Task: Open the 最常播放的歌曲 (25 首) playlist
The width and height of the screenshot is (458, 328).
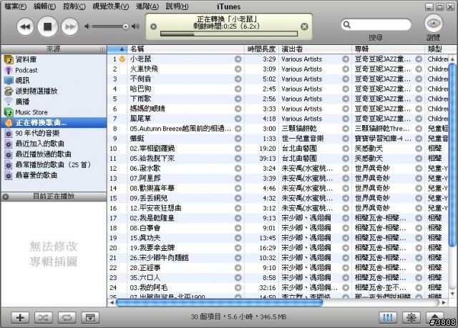Action: pos(54,165)
